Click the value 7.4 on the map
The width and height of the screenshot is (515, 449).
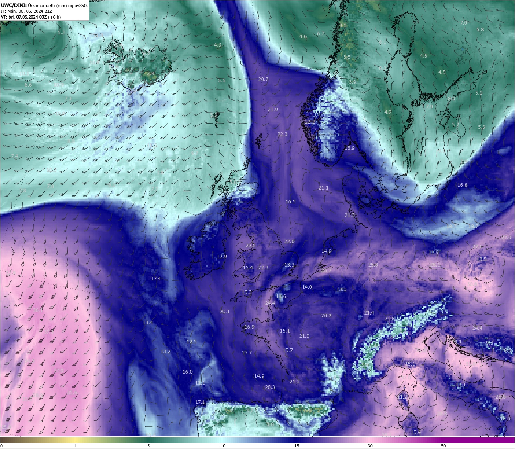coord(14,156)
